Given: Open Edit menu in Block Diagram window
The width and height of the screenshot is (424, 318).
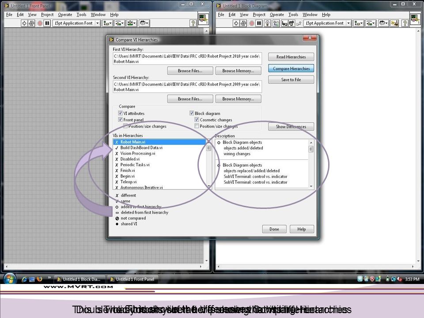Looking at the screenshot, I should (x=232, y=15).
